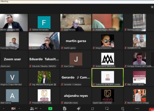
Task: Open the AI Companion sparkle icon
Action: [79, 109]
